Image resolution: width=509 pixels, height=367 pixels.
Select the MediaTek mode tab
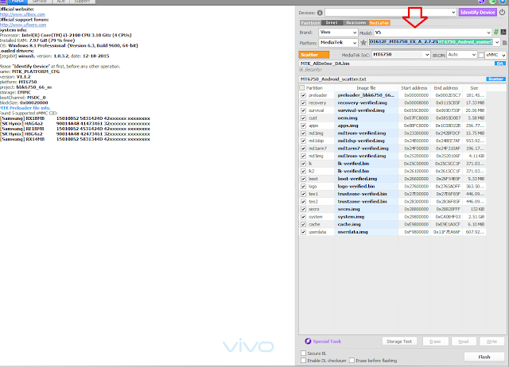[x=379, y=23]
